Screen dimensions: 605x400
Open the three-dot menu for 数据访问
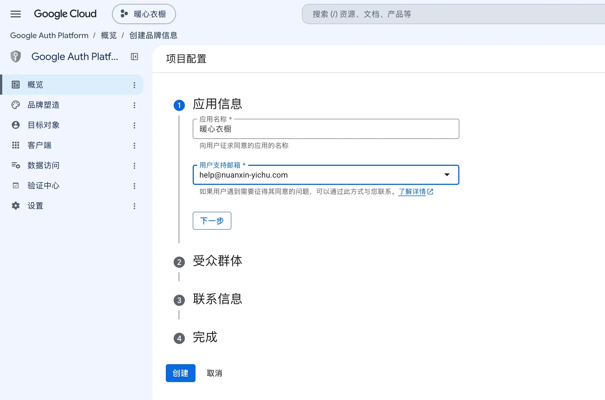tap(134, 166)
